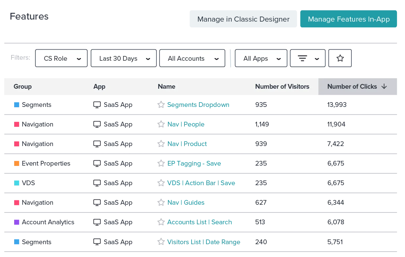Click Manage Features In-App button
Viewport: 405px width, 257px height.
coord(348,19)
